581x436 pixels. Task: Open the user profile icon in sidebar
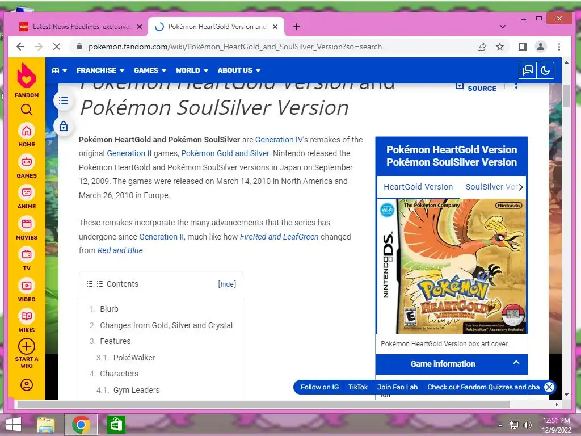point(27,385)
